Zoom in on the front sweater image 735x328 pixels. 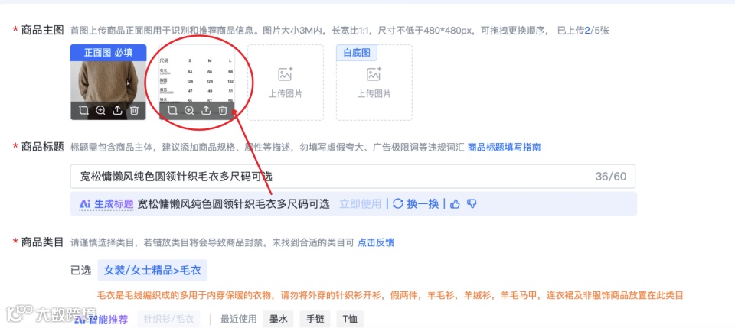[100, 111]
